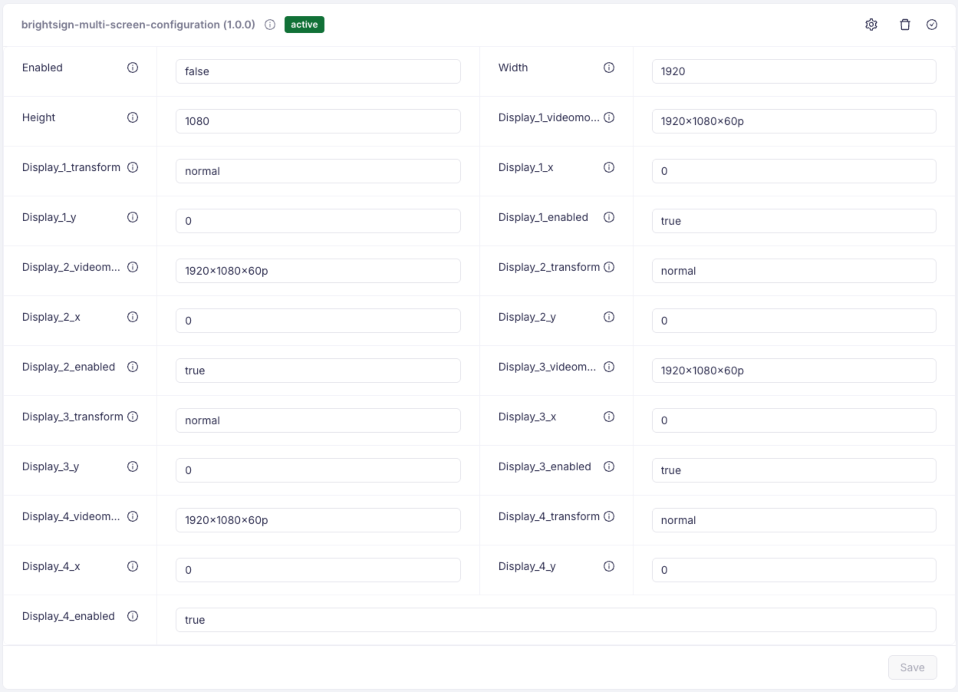Click info icon next to configuration title
This screenshot has height=692, width=958.
tap(270, 25)
